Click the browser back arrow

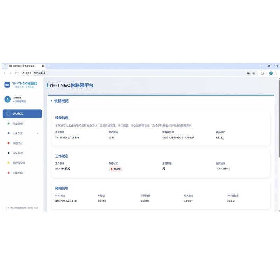[x=5, y=73]
